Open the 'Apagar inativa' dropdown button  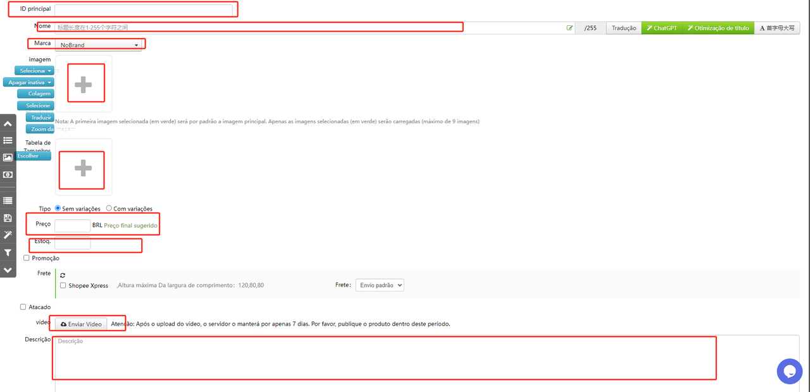tap(29, 82)
